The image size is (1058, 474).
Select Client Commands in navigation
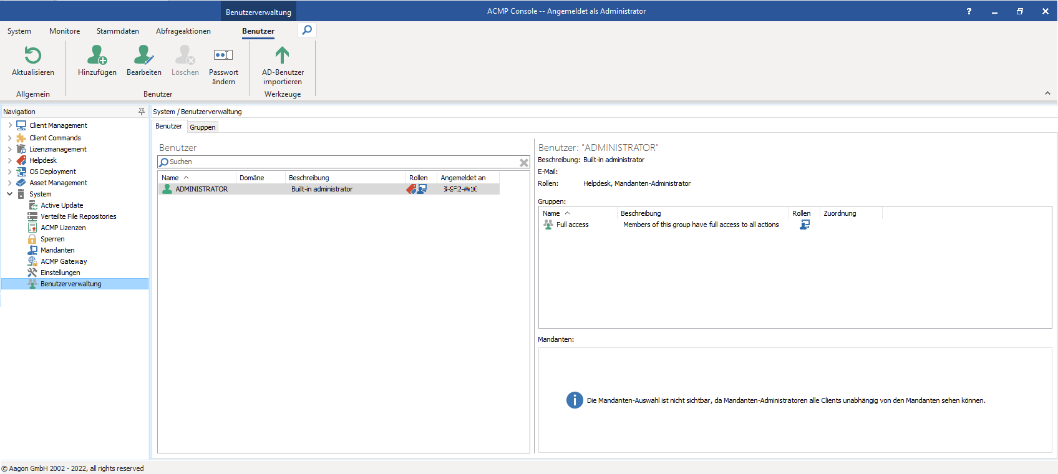pos(55,138)
